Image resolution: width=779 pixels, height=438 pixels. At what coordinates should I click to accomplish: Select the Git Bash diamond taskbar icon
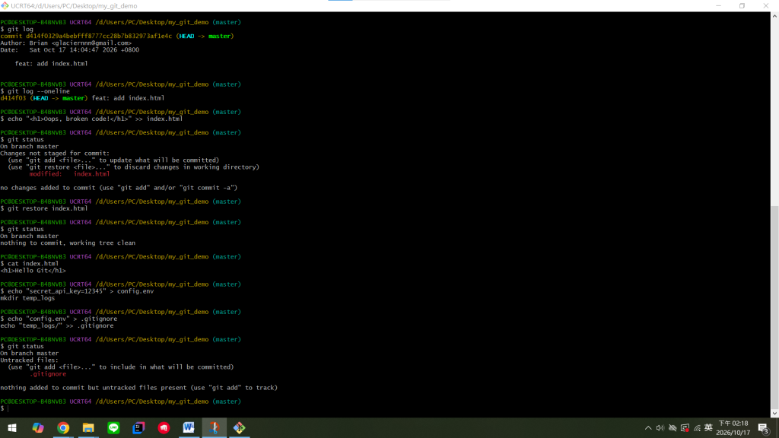(x=240, y=428)
